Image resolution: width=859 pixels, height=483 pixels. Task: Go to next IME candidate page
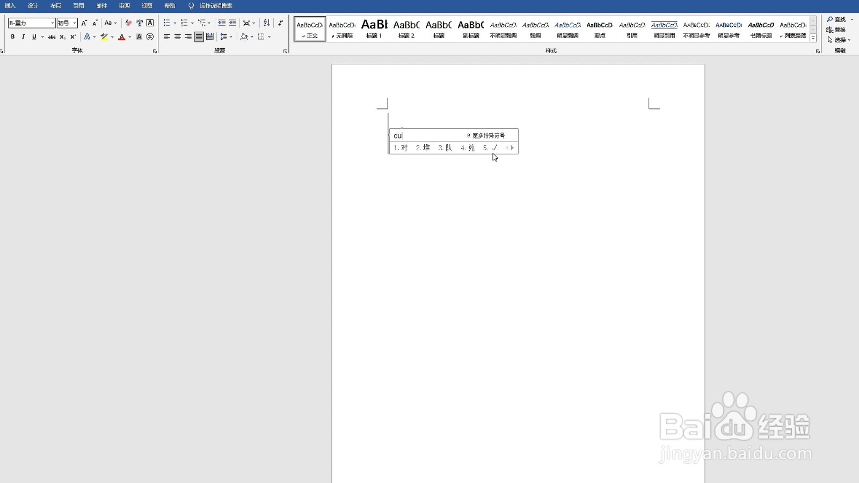(x=512, y=148)
